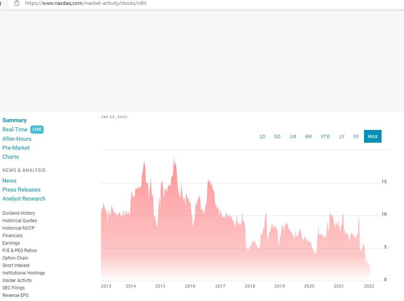Click the highlighted MAX range button

[373, 136]
